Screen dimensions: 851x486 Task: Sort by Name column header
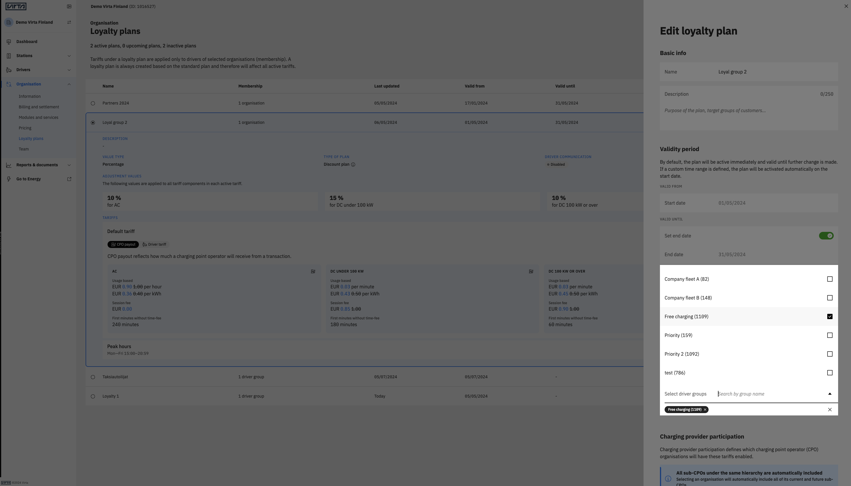108,86
